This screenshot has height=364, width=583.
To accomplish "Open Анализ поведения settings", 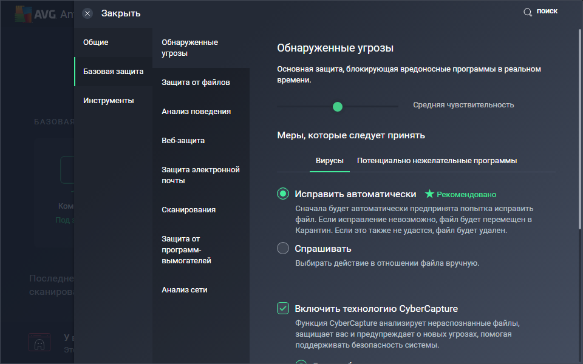I will [196, 112].
